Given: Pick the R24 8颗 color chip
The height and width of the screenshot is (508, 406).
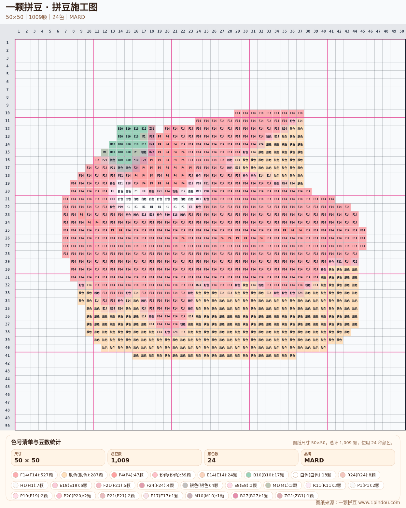Looking at the screenshot, I should coord(359,475).
